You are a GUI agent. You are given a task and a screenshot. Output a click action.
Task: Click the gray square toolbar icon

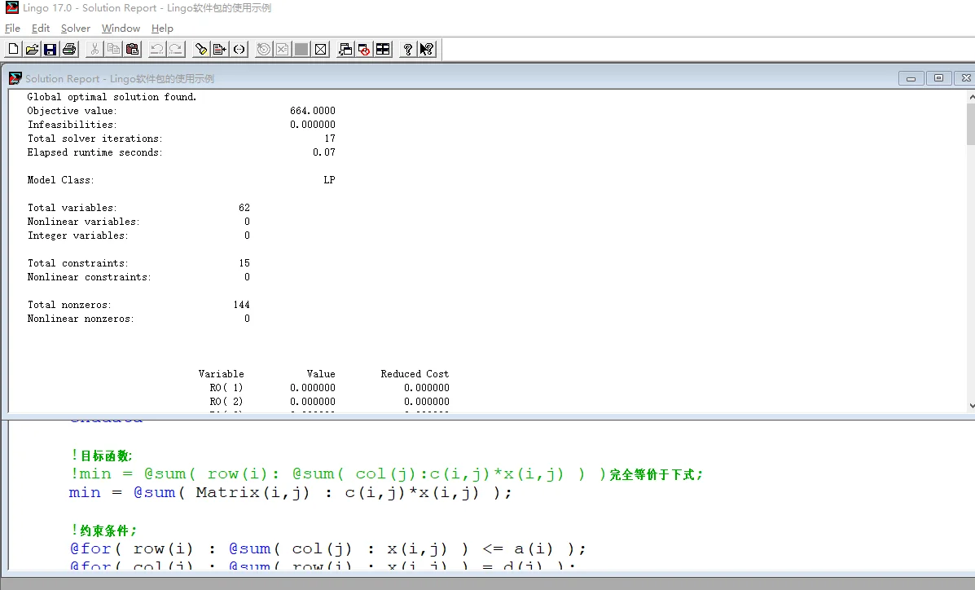(301, 49)
